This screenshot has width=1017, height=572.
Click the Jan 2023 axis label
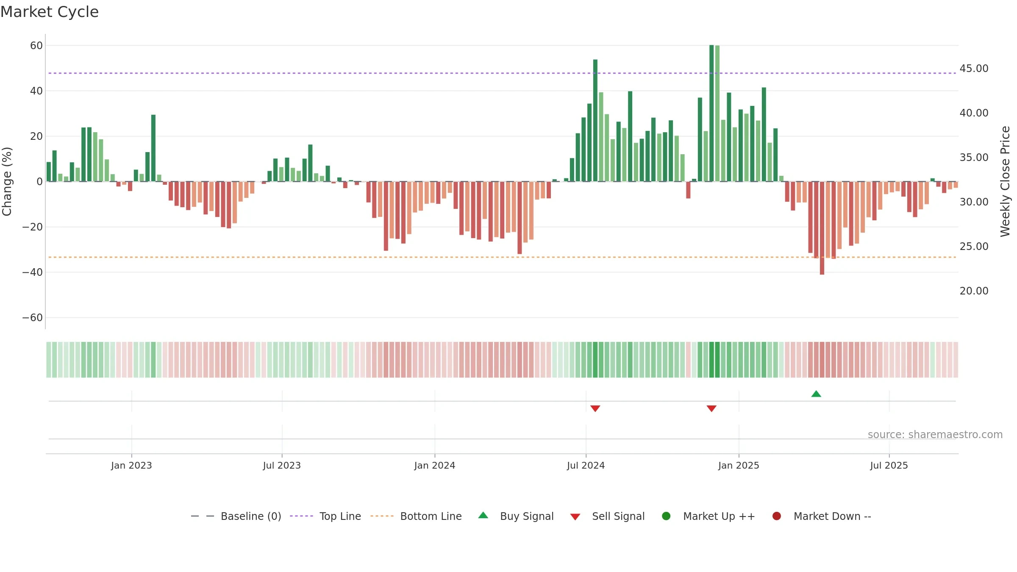[x=131, y=465]
